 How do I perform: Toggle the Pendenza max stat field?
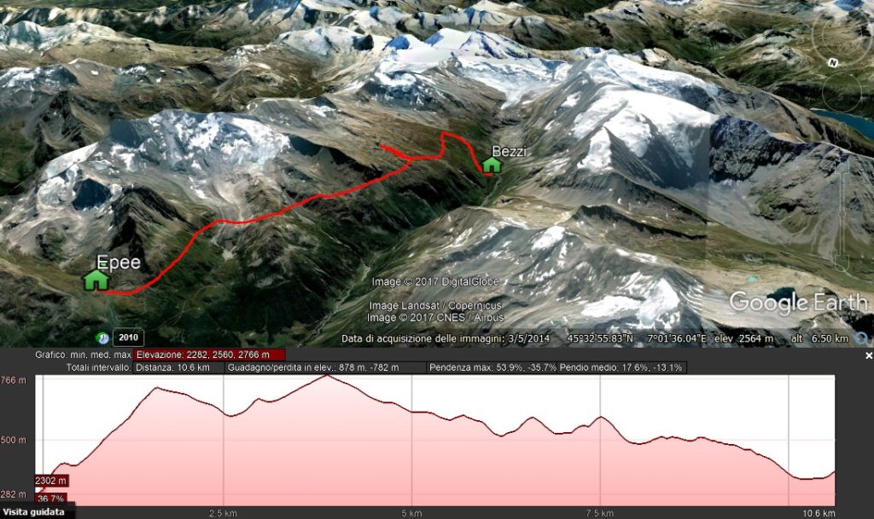[492, 367]
